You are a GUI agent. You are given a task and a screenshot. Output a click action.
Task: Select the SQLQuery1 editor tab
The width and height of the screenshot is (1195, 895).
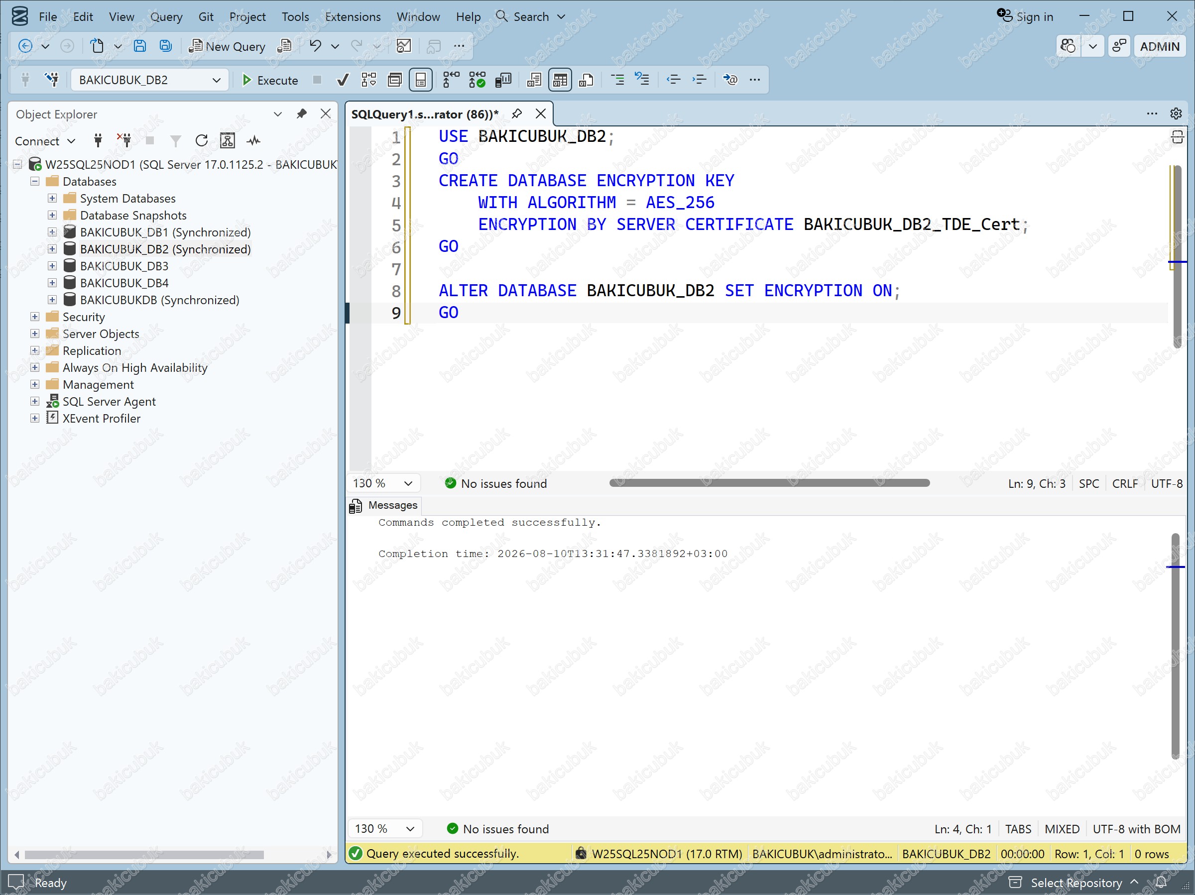[425, 114]
